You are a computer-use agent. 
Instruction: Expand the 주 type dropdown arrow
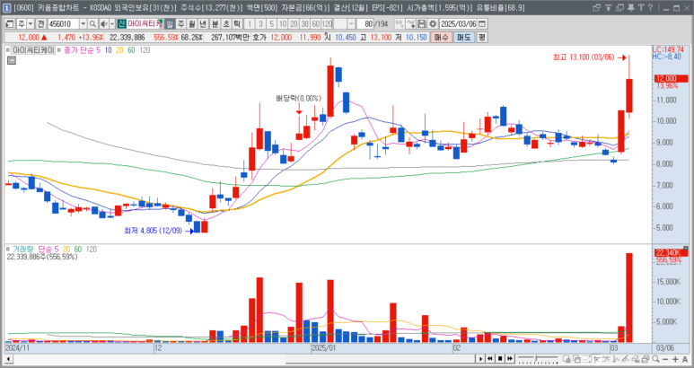coord(31,24)
